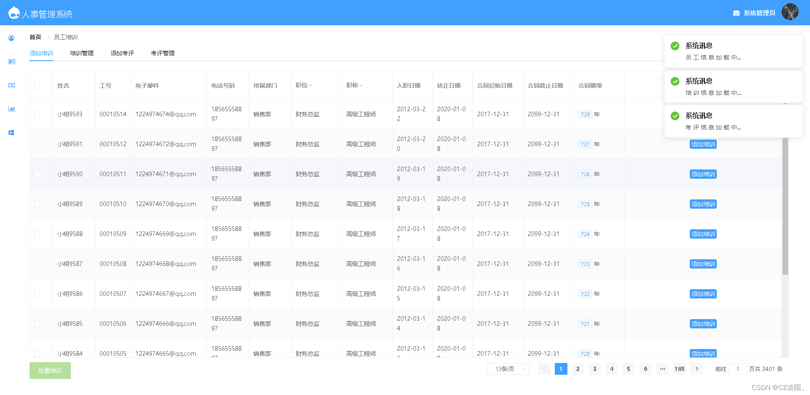
Task: Click the 前往 page number input field
Action: coord(738,369)
